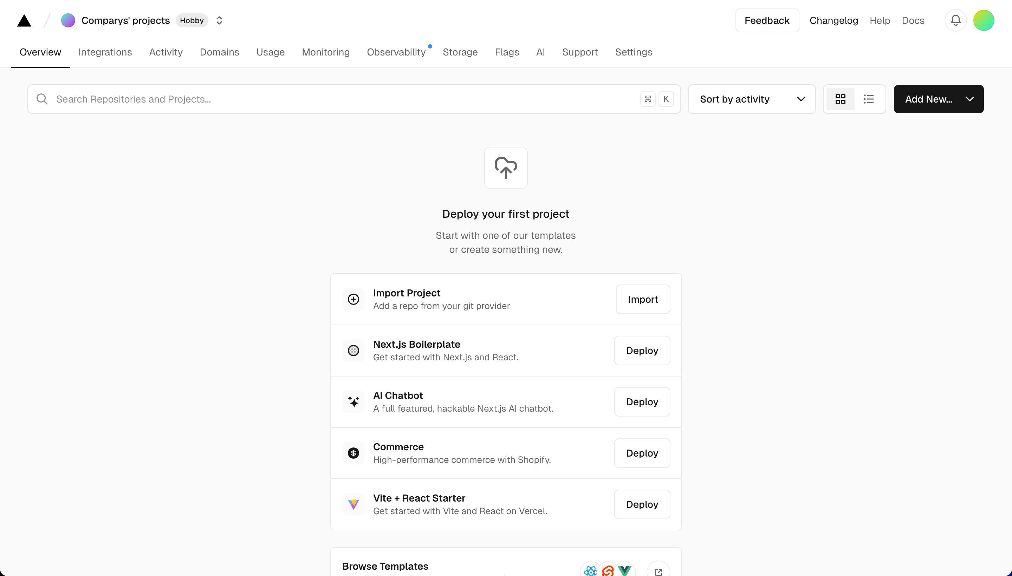Deploy the Commerce template
Screen dimensions: 1012x576
pyautogui.click(x=642, y=453)
